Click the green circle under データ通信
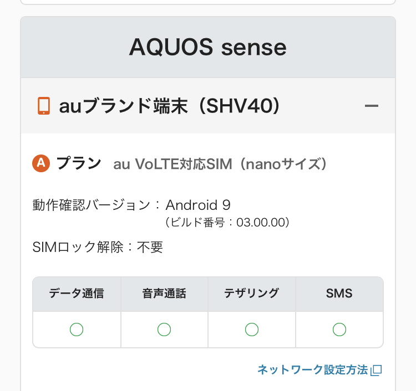Image resolution: width=416 pixels, height=391 pixels. point(77,330)
